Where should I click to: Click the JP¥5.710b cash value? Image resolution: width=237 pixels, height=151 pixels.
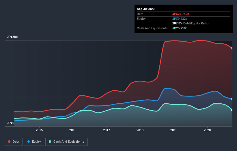(180, 28)
